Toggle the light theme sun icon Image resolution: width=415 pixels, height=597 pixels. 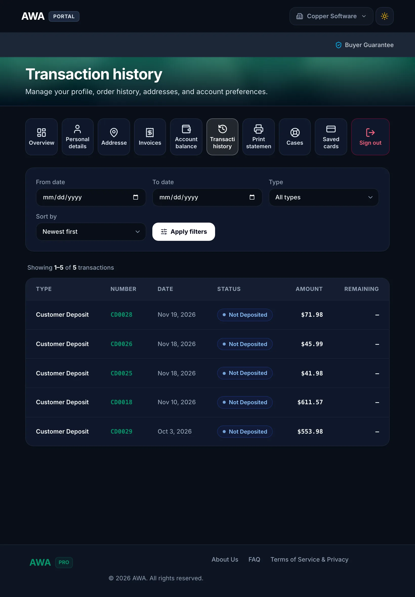(384, 16)
